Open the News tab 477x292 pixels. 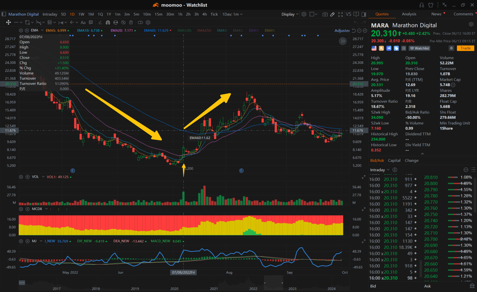tap(436, 14)
